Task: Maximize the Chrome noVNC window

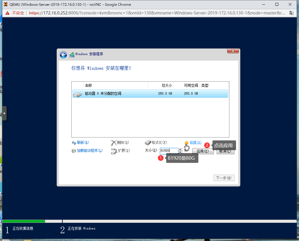Action: click(x=277, y=4)
